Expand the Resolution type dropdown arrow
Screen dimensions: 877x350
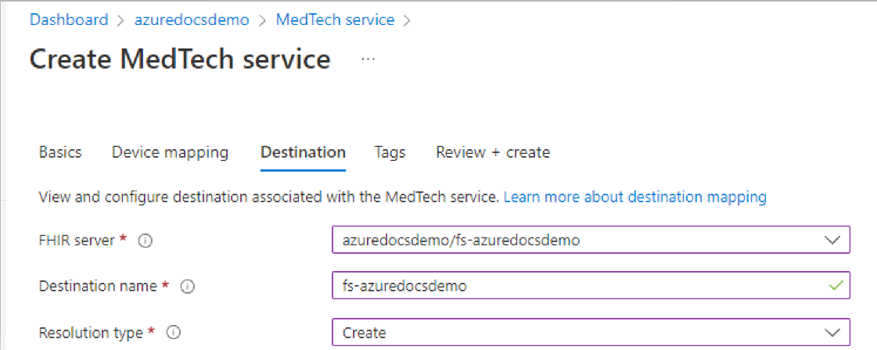coord(833,333)
